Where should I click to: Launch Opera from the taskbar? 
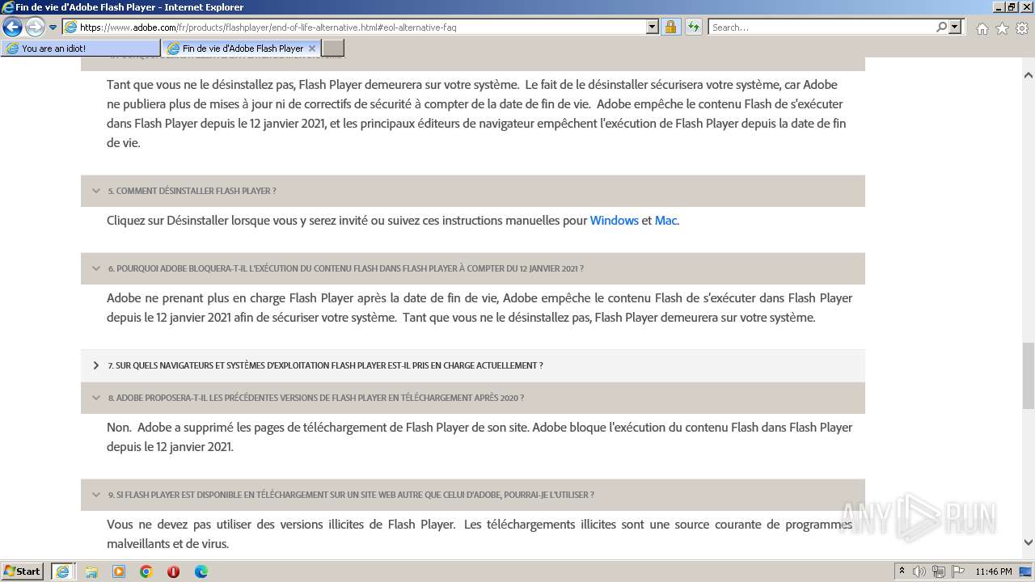pos(173,571)
